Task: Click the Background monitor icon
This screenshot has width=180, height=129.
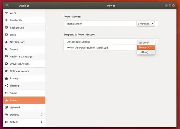Action: click(6, 28)
